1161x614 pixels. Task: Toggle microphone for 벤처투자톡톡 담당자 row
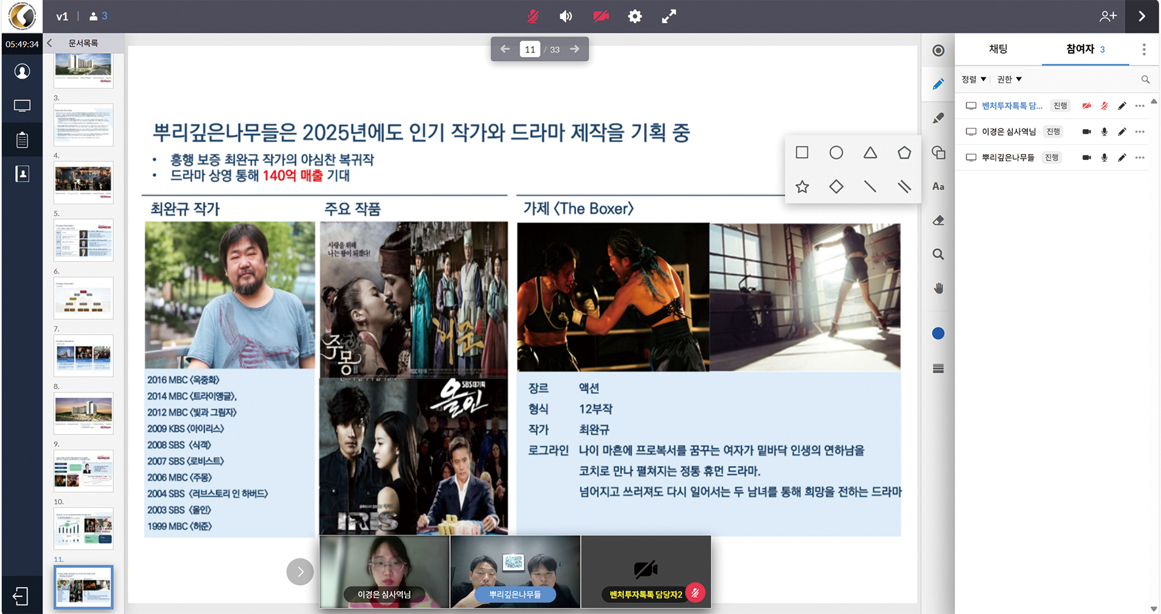(x=1104, y=106)
